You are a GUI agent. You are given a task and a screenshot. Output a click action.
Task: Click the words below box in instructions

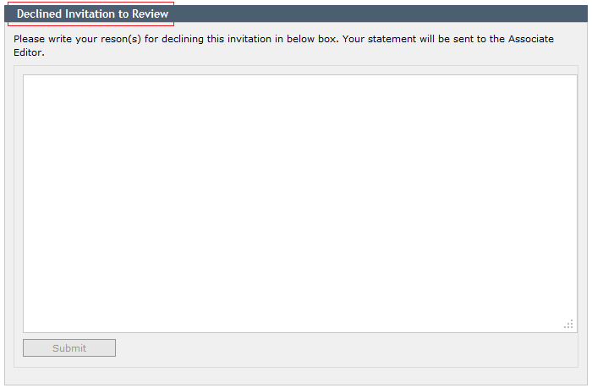[x=311, y=39]
